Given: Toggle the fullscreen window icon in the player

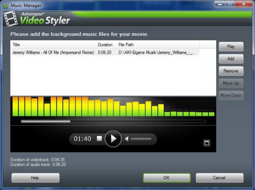Looking at the screenshot, I should (207, 143).
